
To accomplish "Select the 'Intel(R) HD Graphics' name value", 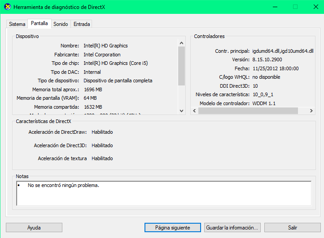I will [105, 46].
